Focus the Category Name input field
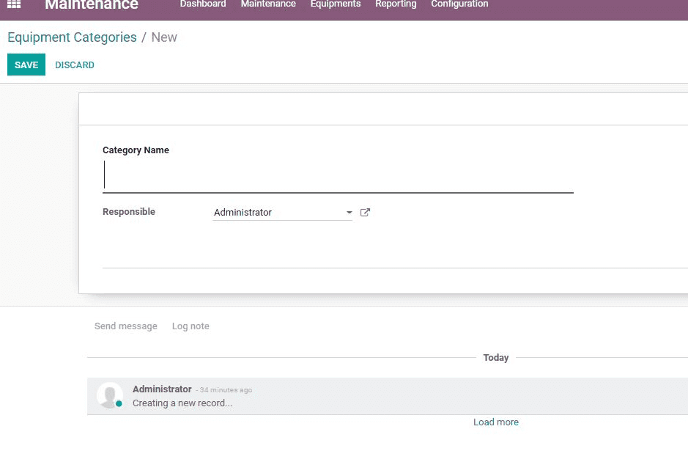The image size is (688, 451). (x=338, y=175)
